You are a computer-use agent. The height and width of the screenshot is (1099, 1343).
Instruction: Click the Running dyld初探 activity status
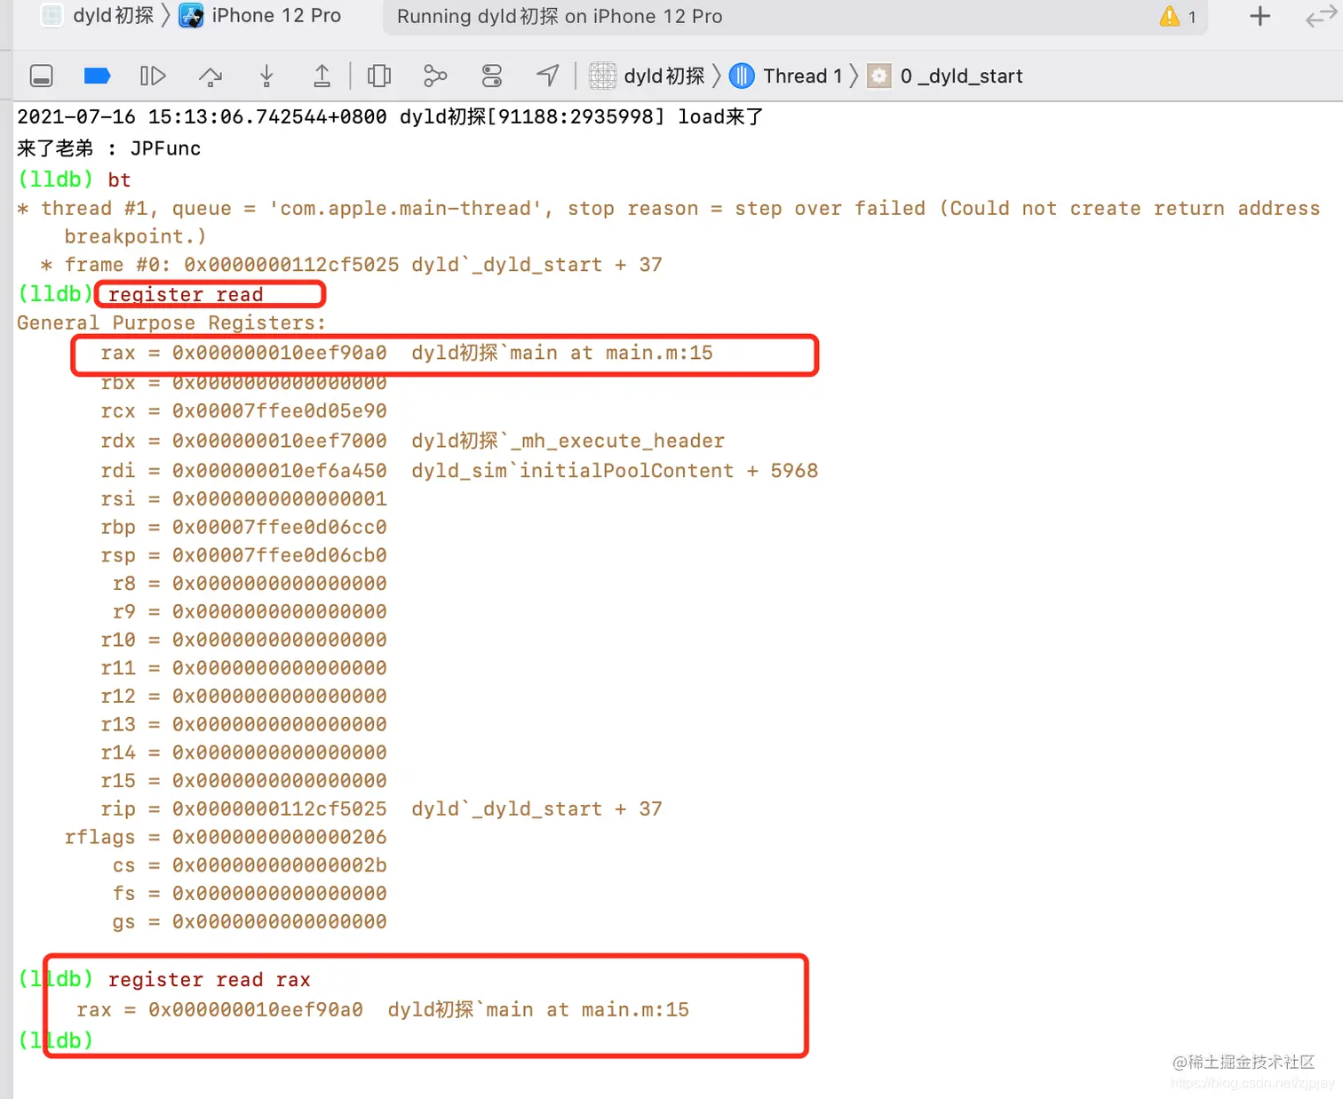(x=560, y=17)
